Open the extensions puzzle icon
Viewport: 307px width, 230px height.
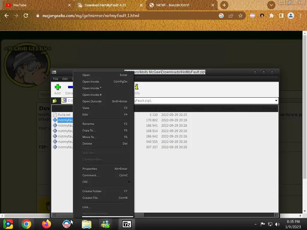(272, 16)
